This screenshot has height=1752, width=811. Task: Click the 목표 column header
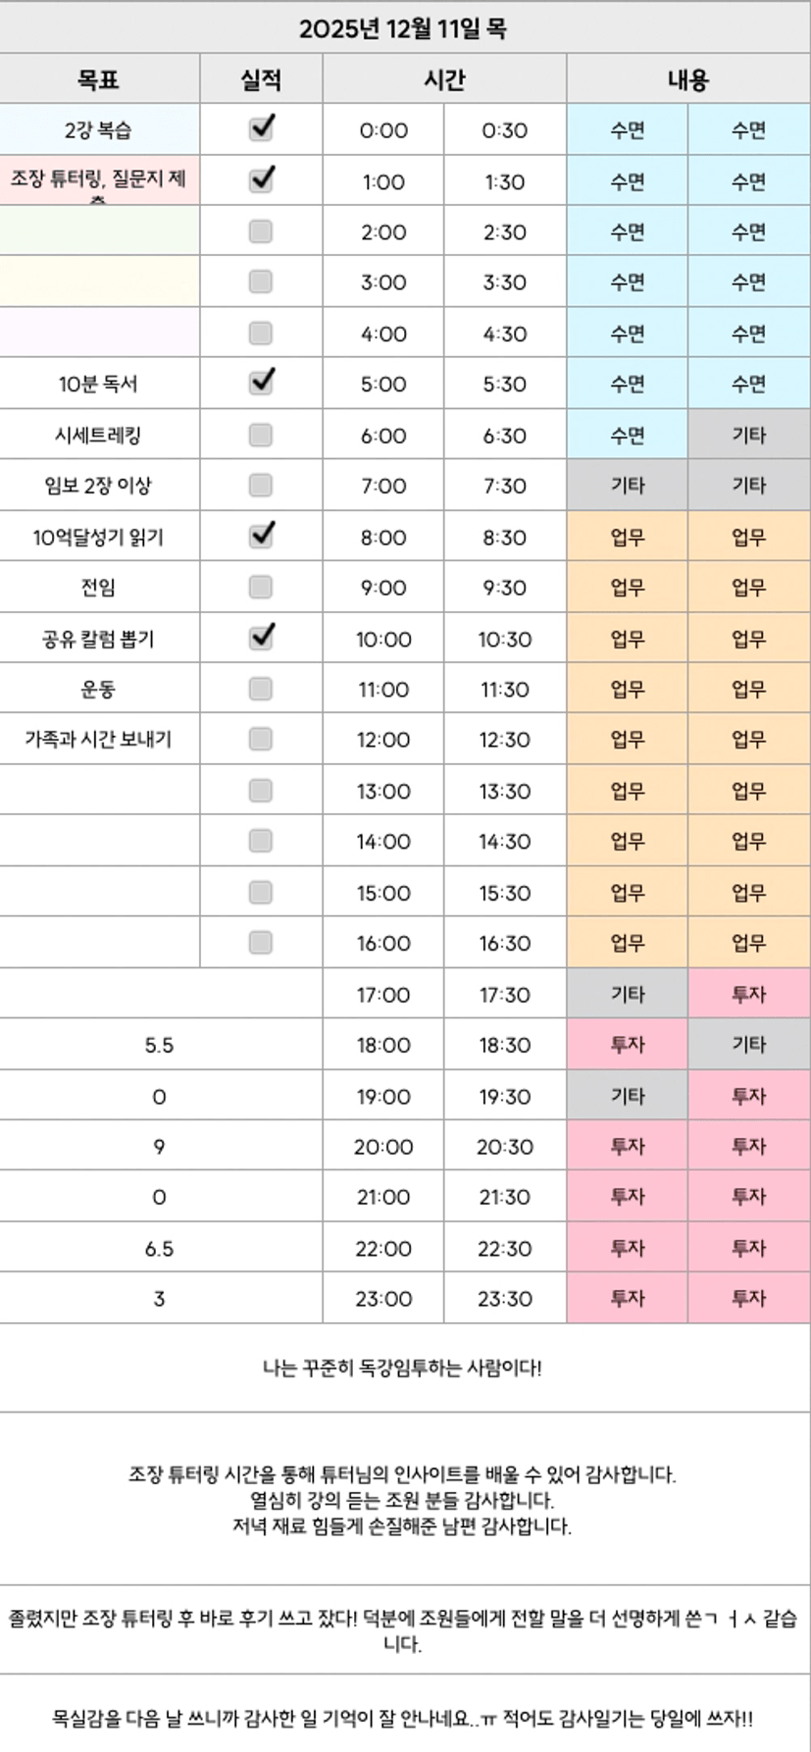coord(99,79)
